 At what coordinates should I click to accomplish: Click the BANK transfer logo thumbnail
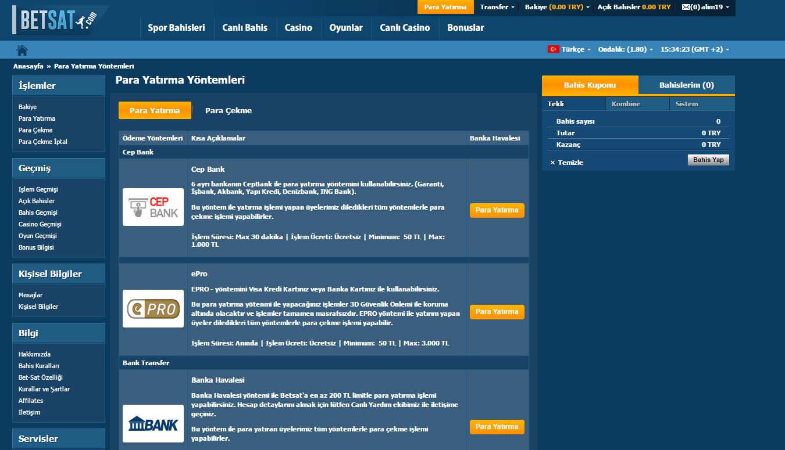pos(154,423)
